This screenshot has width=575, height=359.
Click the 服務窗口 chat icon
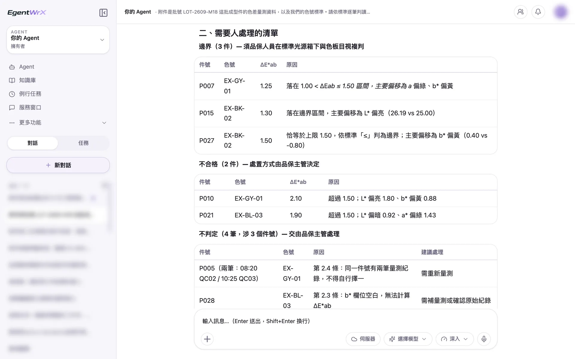(12, 107)
